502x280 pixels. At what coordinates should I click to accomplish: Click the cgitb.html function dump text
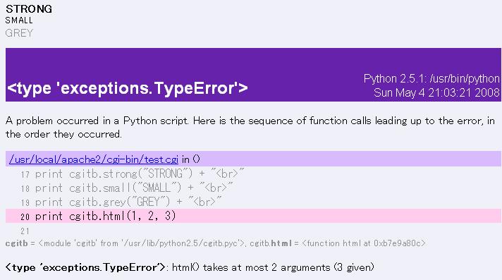pyautogui.click(x=338, y=243)
